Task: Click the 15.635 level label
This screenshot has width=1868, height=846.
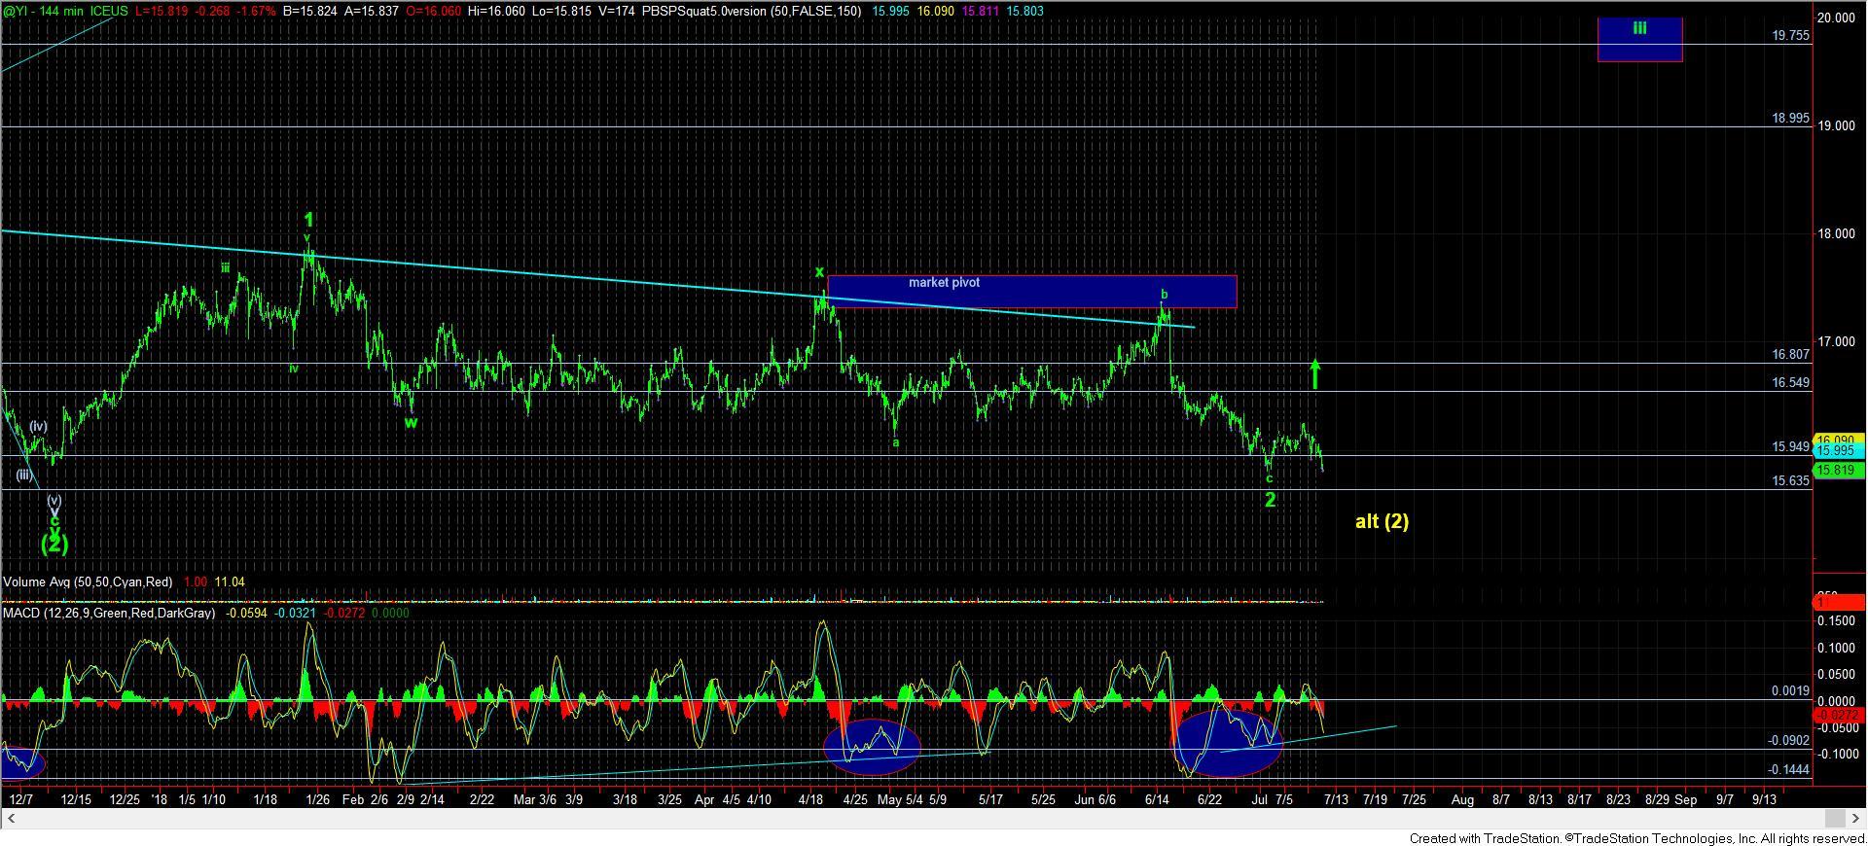Action: (1790, 480)
